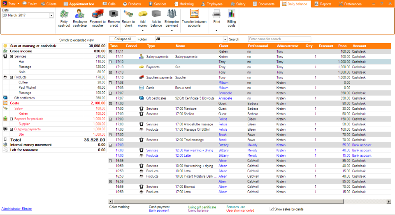Viewport: 395px width, 215px height.
Task: Click the Administrator: Kirsten link
Action: pyautogui.click(x=17, y=209)
